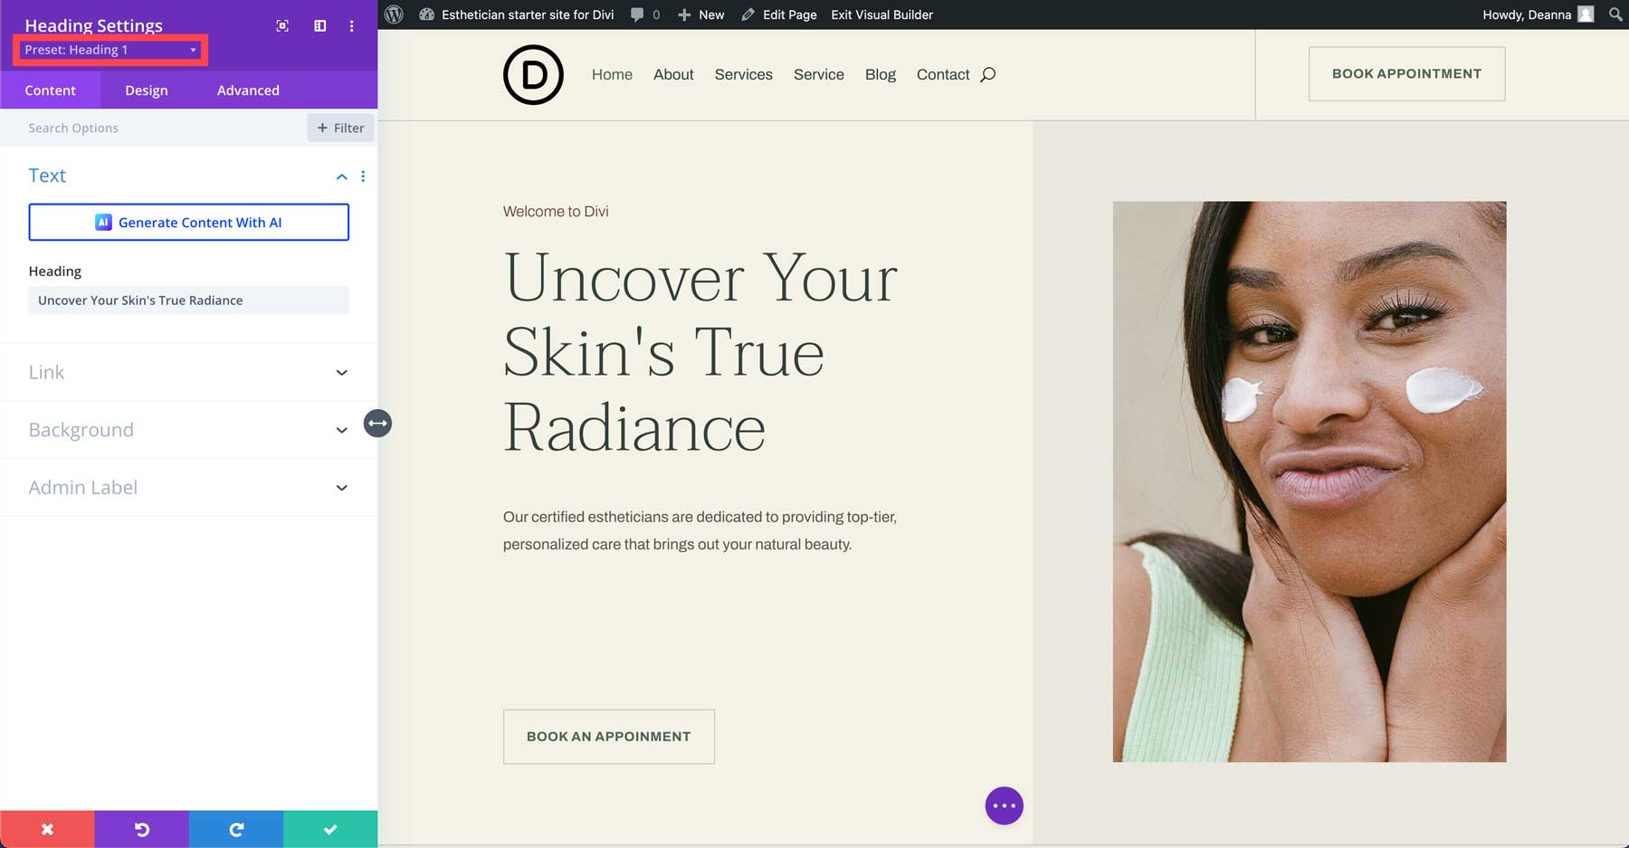Open the Preset: Heading 1 dropdown

[109, 50]
